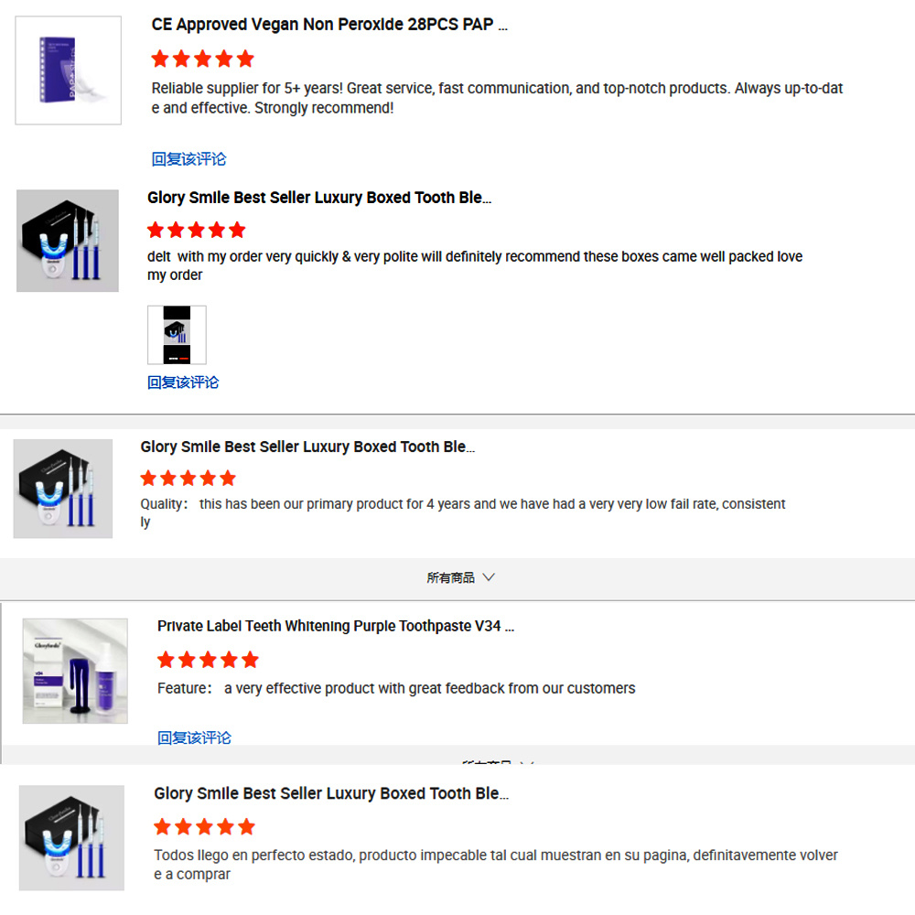Viewport: 915px width, 915px height.
Task: Reply to the 'delt with my order' review
Action: tap(183, 382)
